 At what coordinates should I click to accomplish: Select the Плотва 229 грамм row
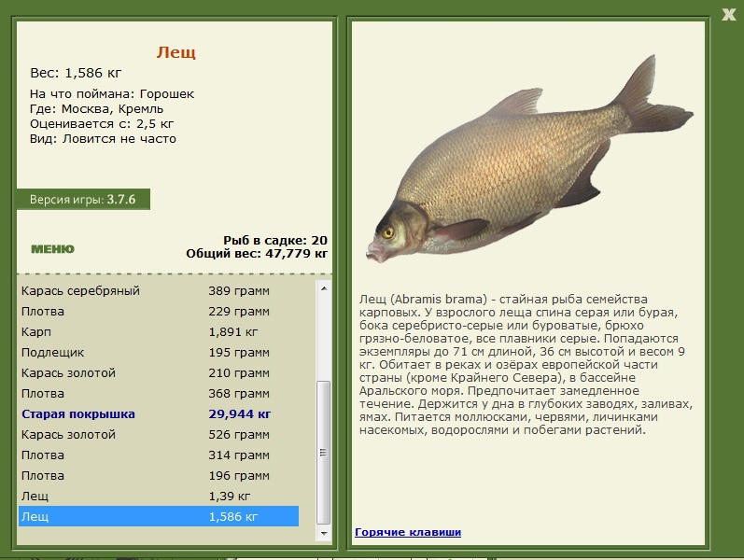click(159, 312)
